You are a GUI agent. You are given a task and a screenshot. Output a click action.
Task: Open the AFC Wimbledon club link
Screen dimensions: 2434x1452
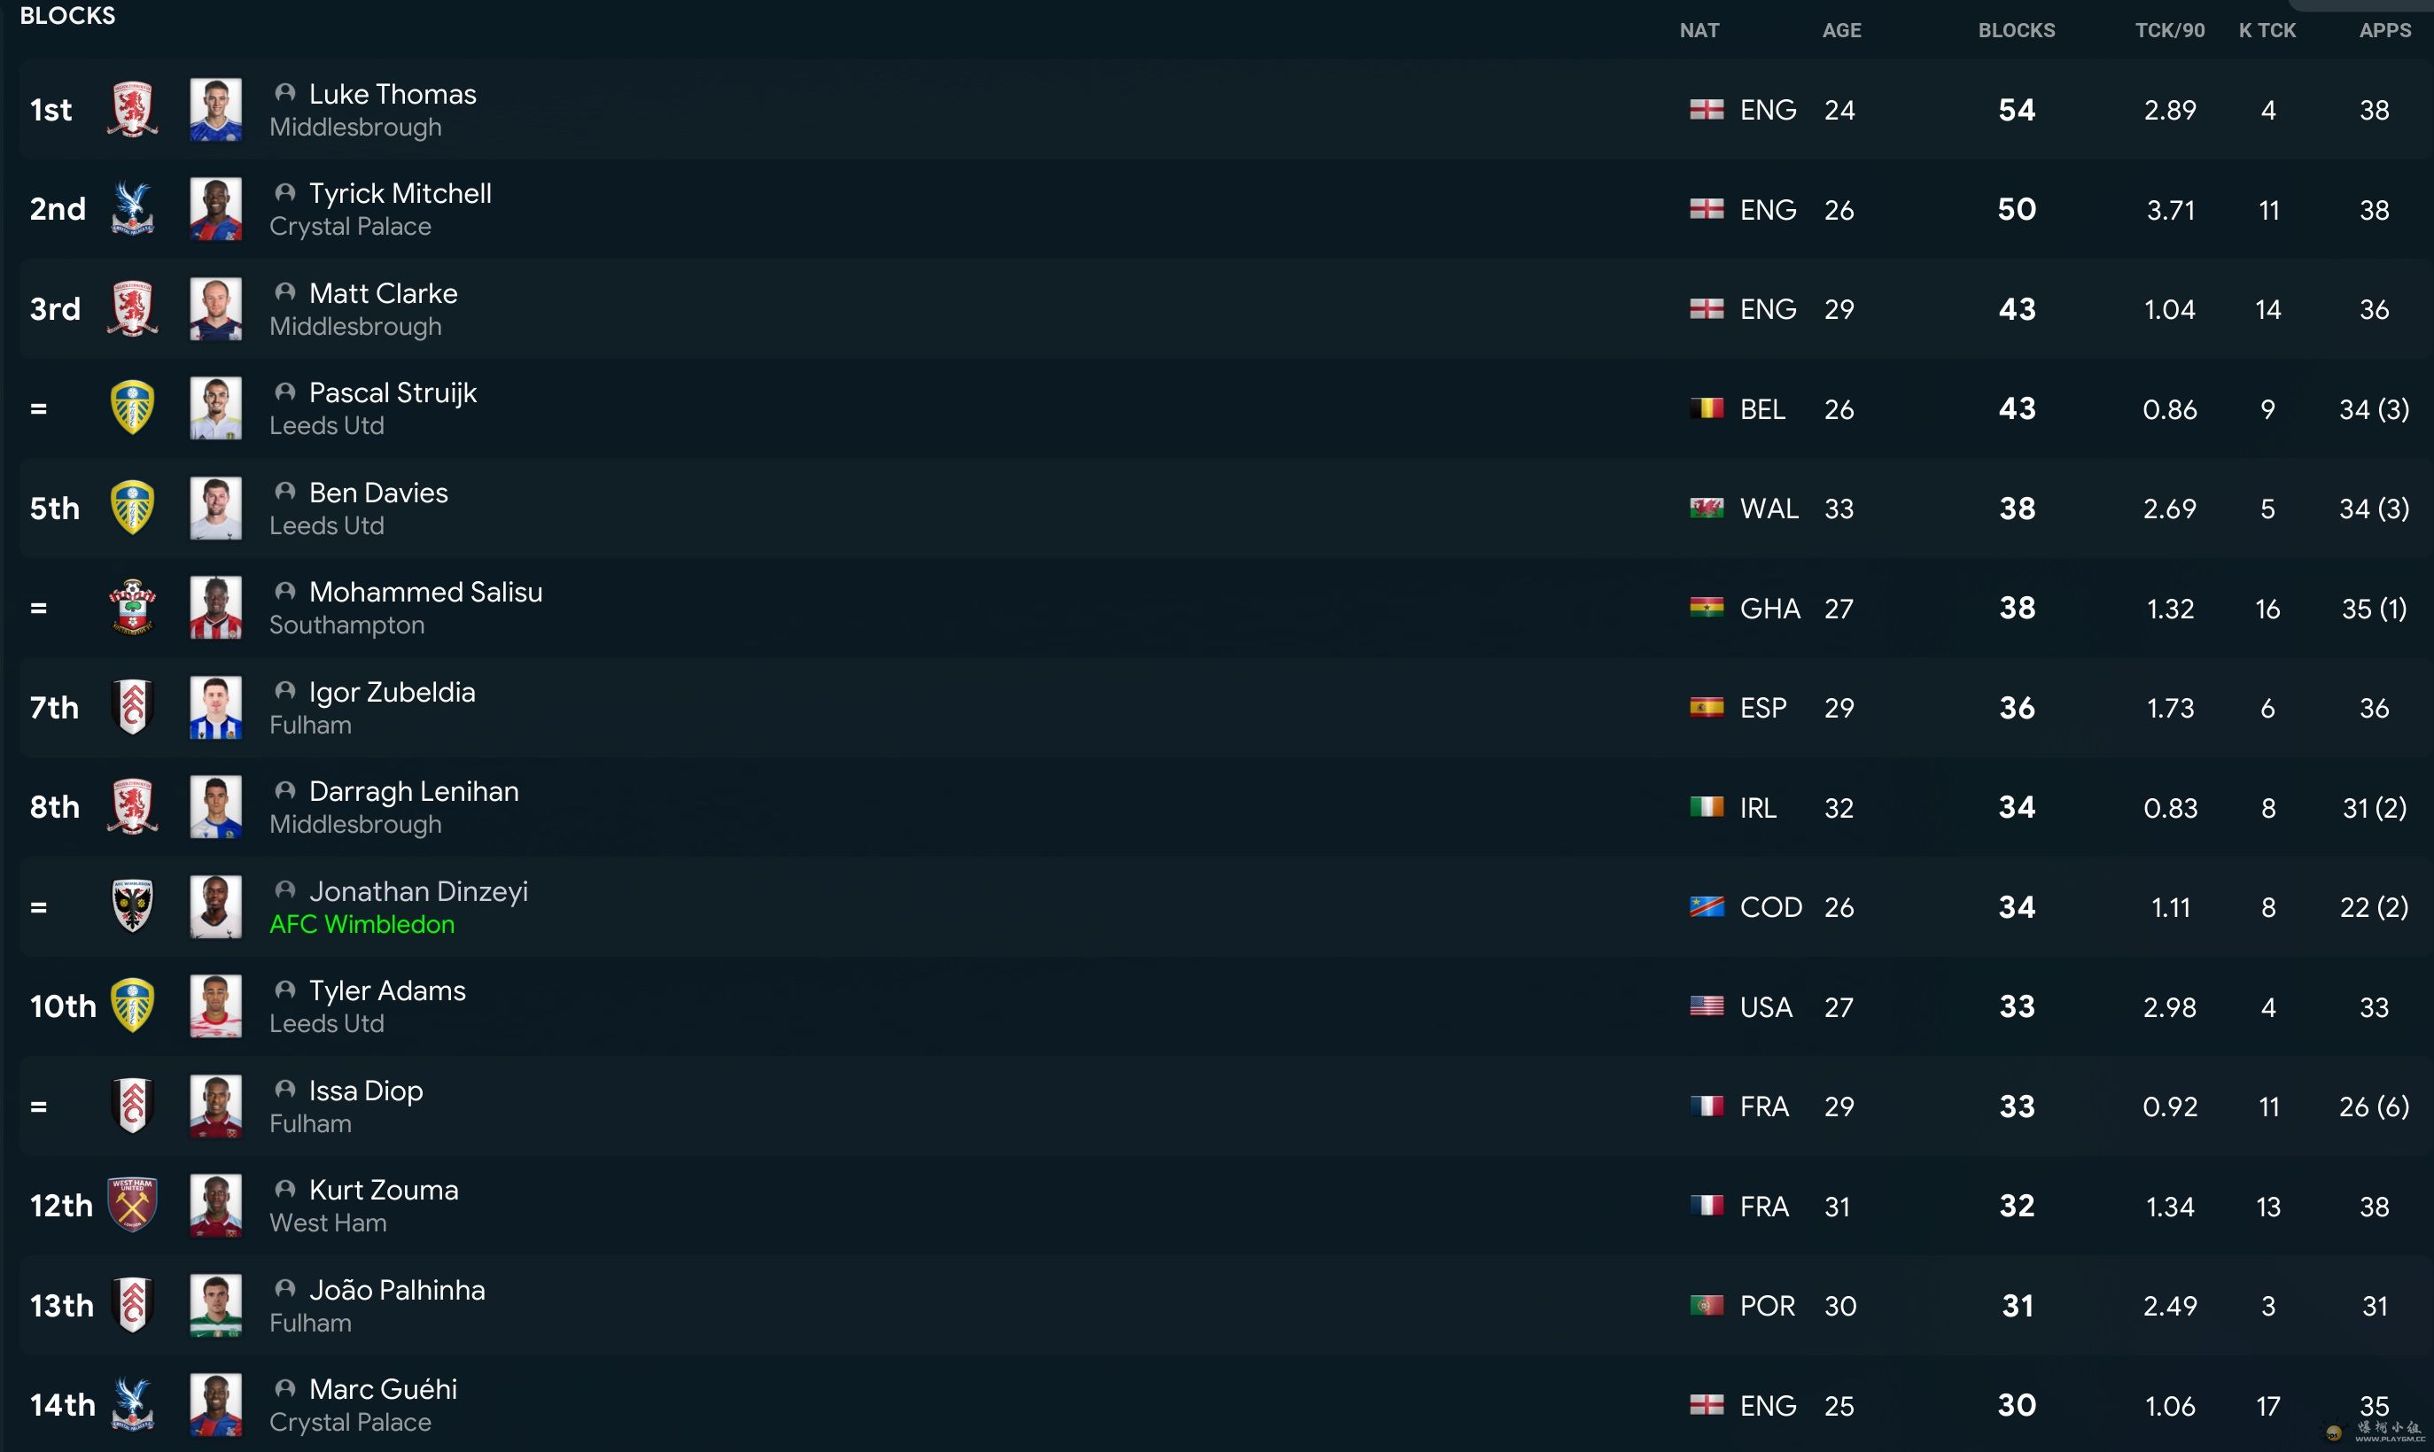(361, 925)
